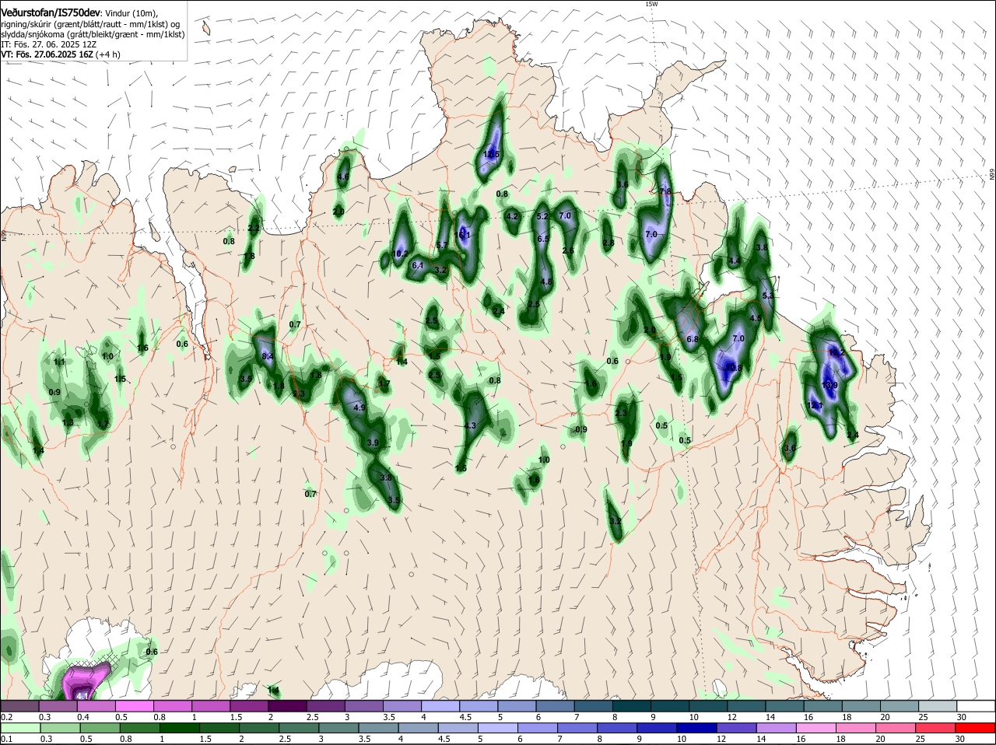Click the 8.4 precipitation value
The height and width of the screenshot is (745, 996).
[268, 356]
